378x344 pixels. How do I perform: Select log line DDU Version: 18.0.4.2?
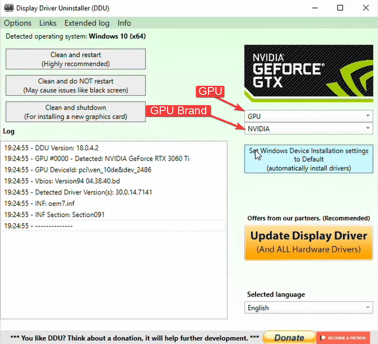click(x=114, y=148)
